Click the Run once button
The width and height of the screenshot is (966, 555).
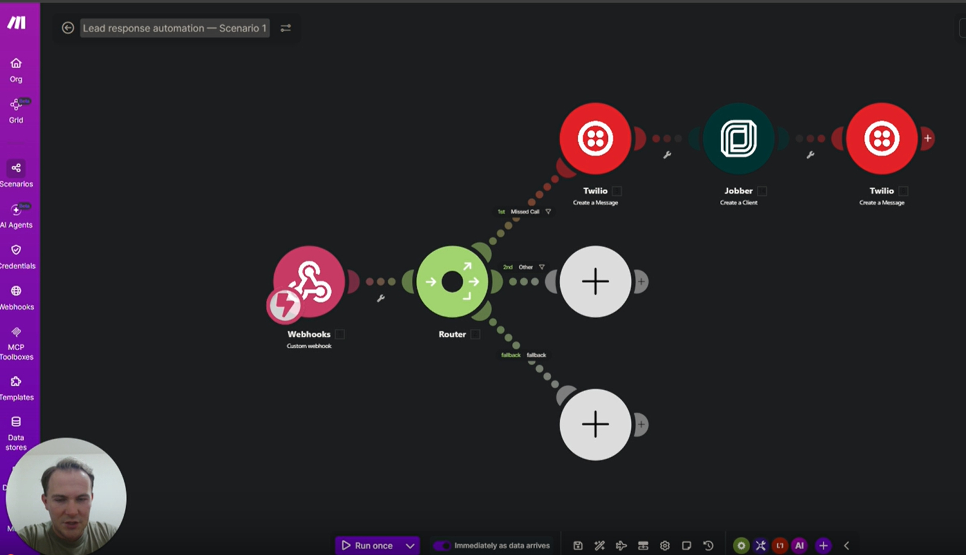click(x=367, y=545)
